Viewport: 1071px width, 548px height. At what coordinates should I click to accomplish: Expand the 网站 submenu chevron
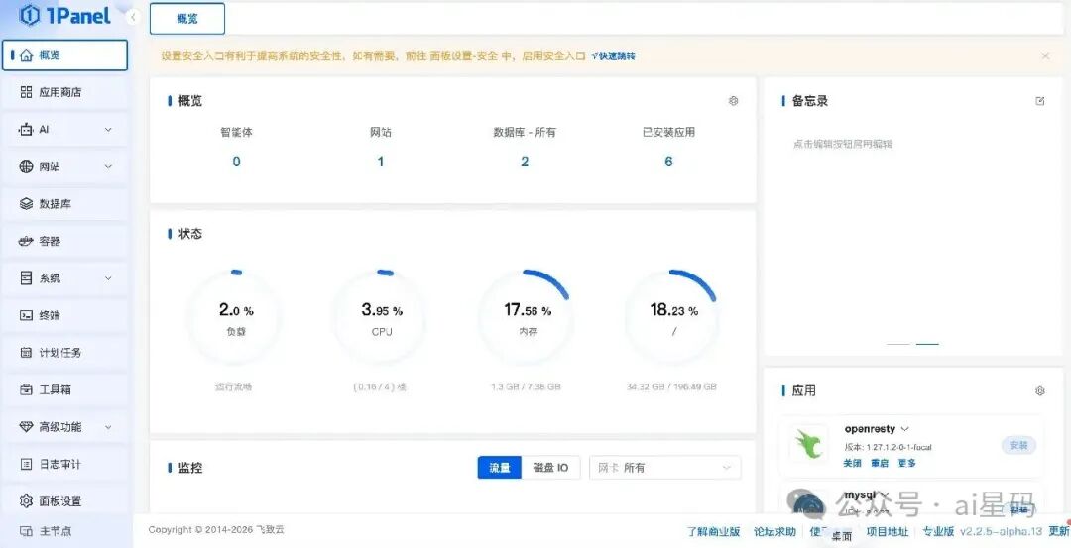[x=108, y=165]
